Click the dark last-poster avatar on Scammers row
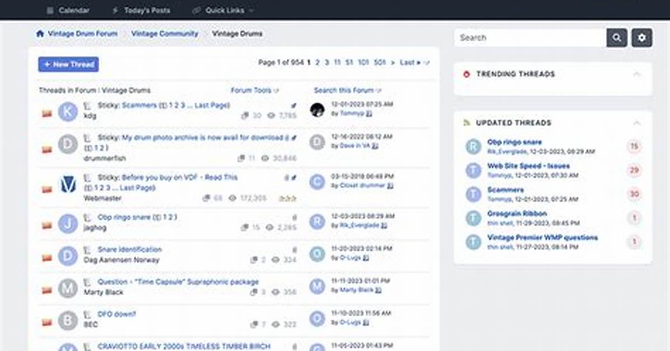This screenshot has height=351, width=670. tap(317, 110)
